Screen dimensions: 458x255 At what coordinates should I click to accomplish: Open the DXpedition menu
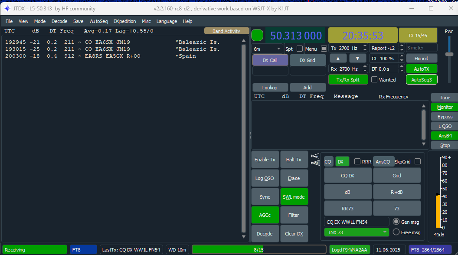pos(125,21)
